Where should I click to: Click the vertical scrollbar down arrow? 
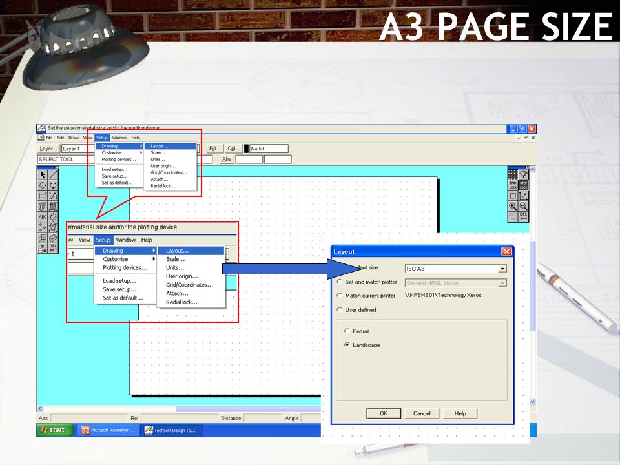point(533,402)
